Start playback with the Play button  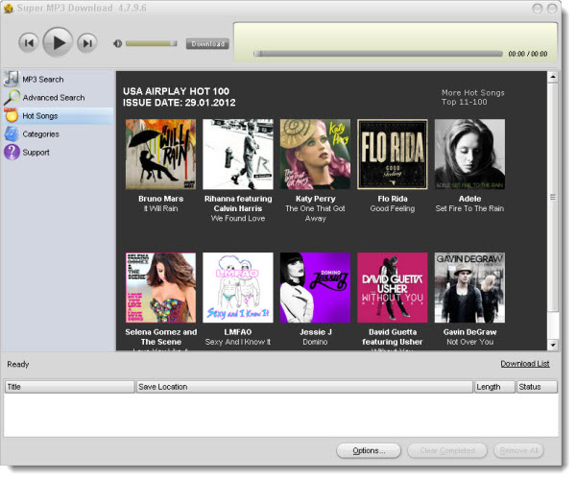tap(58, 42)
